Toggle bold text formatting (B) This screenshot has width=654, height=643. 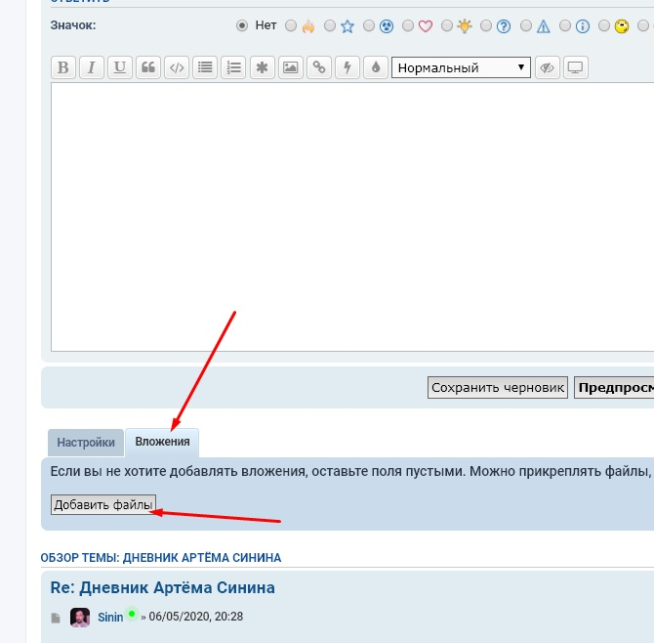coord(63,67)
